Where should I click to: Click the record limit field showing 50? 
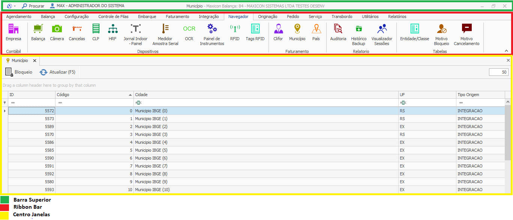[x=499, y=72]
